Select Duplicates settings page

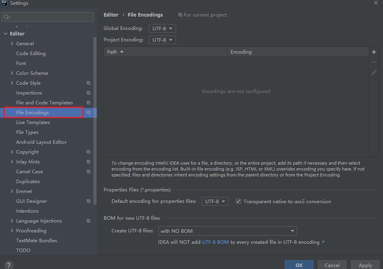tap(28, 181)
